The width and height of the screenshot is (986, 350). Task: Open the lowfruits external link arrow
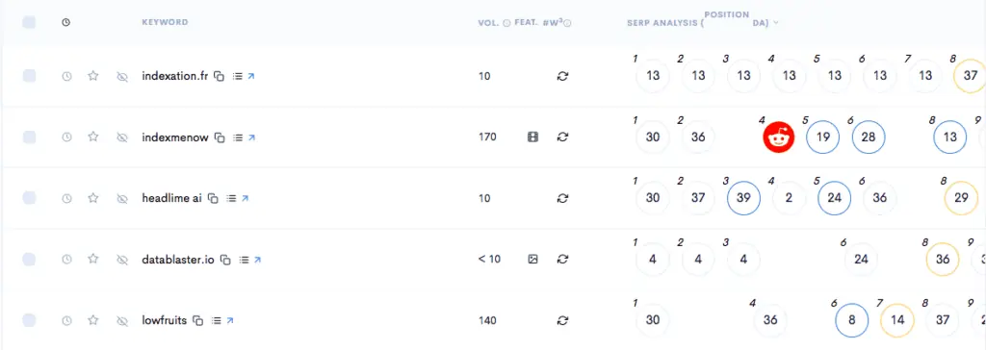[230, 320]
